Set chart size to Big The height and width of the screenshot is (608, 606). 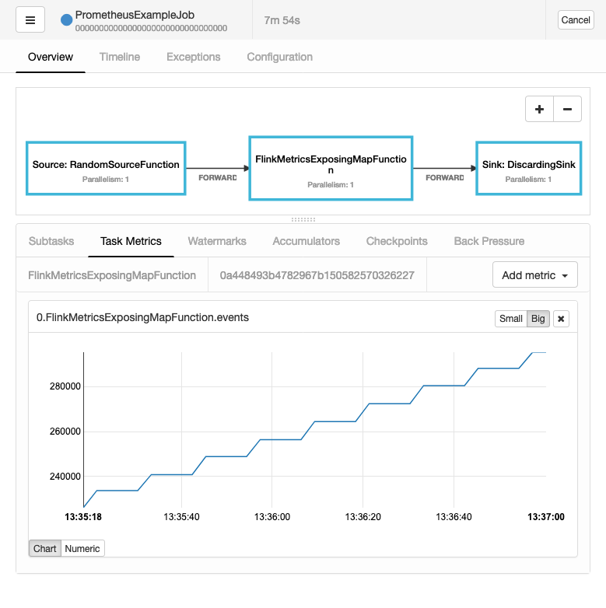tap(538, 318)
